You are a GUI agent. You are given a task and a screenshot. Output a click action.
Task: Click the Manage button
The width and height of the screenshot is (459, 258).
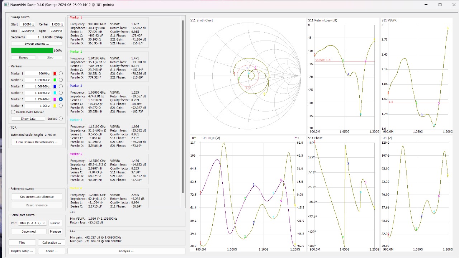coord(55,231)
